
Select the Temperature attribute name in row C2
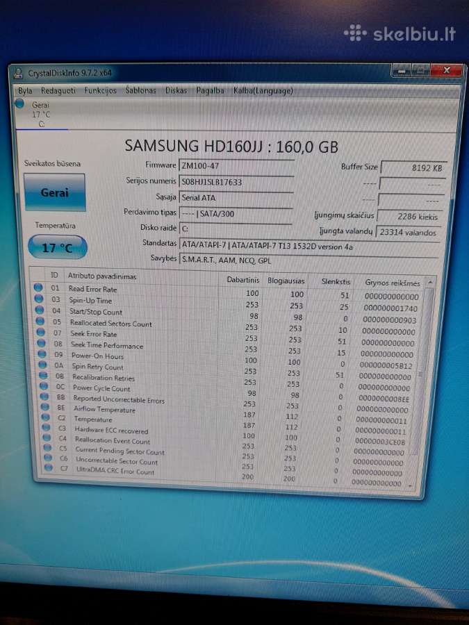[x=93, y=419]
